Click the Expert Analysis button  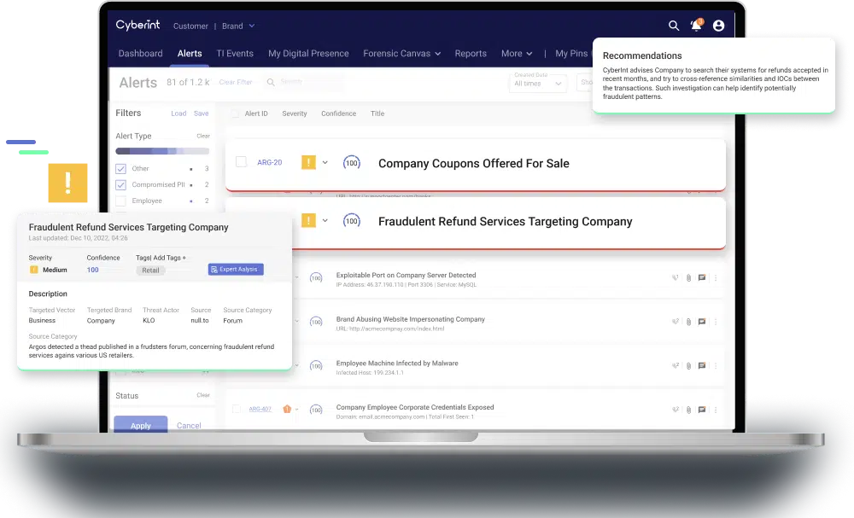(x=236, y=270)
